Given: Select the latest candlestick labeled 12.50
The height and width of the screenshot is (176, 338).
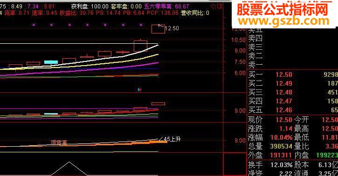Looking at the screenshot, I should (158, 29).
